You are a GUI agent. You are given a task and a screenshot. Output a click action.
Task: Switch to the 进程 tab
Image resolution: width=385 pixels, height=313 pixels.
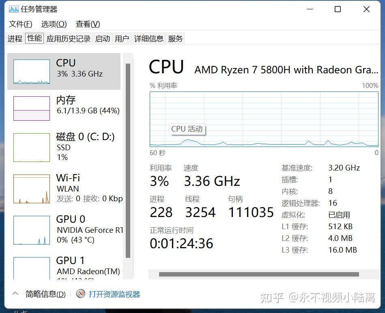pos(15,39)
